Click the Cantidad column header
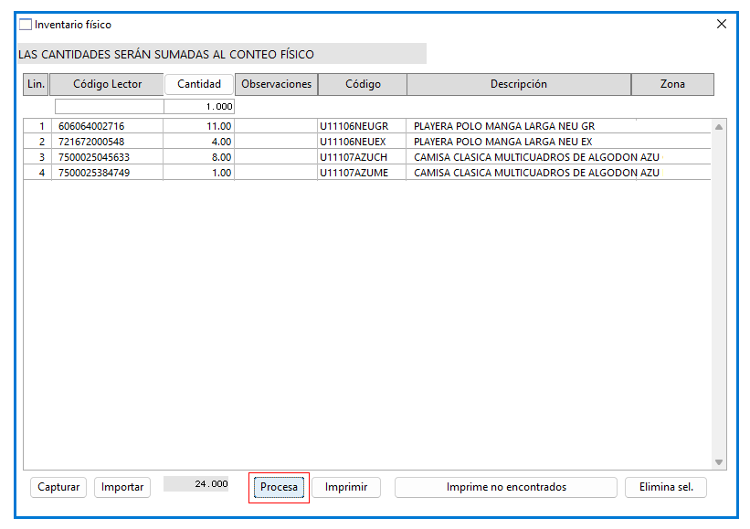Screen dimensions: 750x529 [x=199, y=84]
